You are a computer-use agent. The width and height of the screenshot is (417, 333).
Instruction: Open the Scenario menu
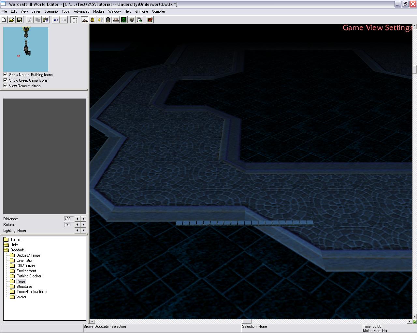pos(51,11)
